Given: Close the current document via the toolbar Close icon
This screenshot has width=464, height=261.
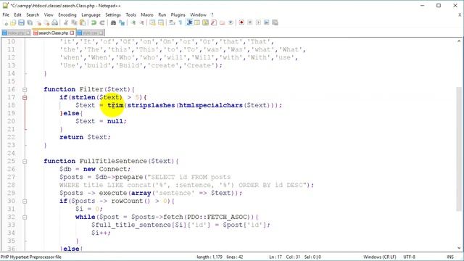Looking at the screenshot, I should [x=38, y=22].
